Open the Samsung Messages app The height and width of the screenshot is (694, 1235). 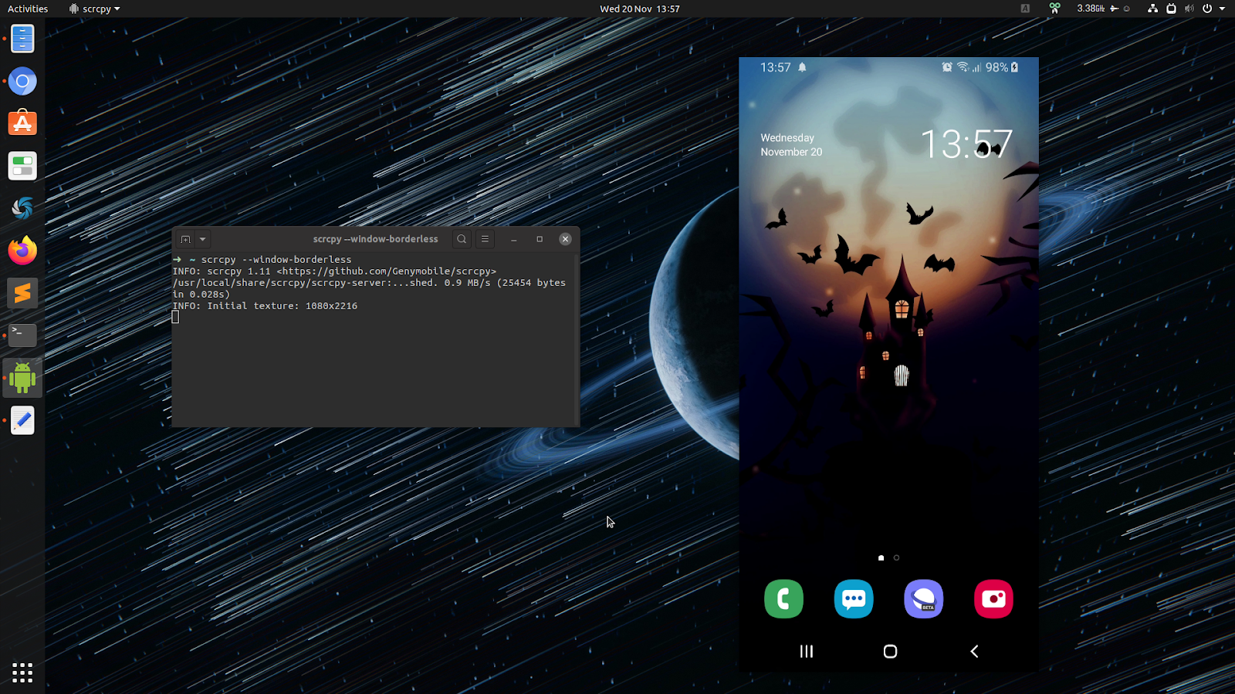853,598
